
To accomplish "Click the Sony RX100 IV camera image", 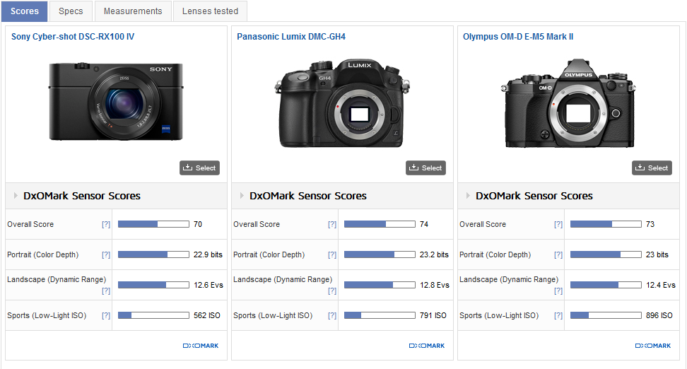I will (x=116, y=101).
